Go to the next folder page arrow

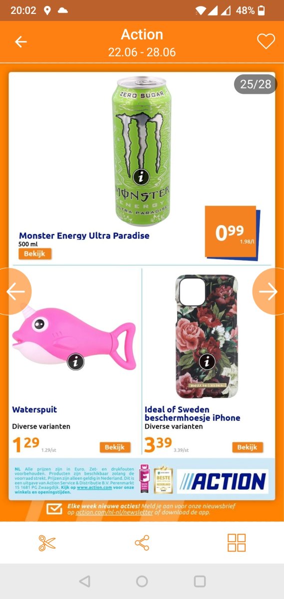click(x=269, y=292)
